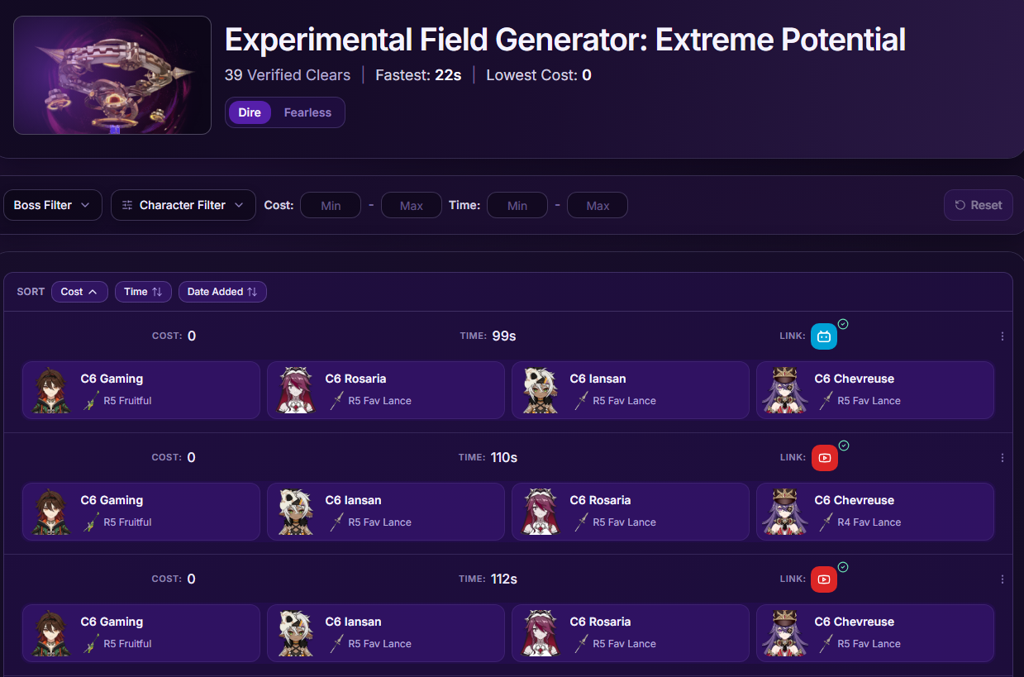Open the YouTube link for the 112s clear
Image resolution: width=1024 pixels, height=677 pixels.
pos(824,579)
